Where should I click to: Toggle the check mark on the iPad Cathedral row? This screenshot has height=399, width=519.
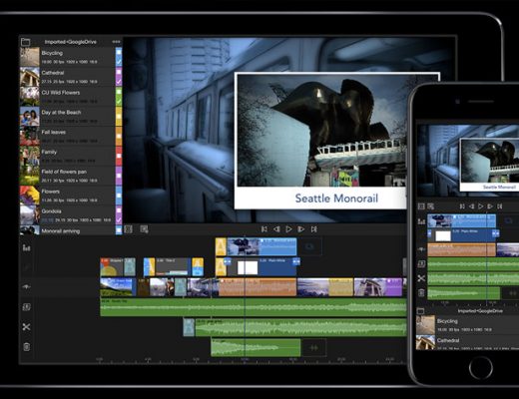pyautogui.click(x=119, y=81)
